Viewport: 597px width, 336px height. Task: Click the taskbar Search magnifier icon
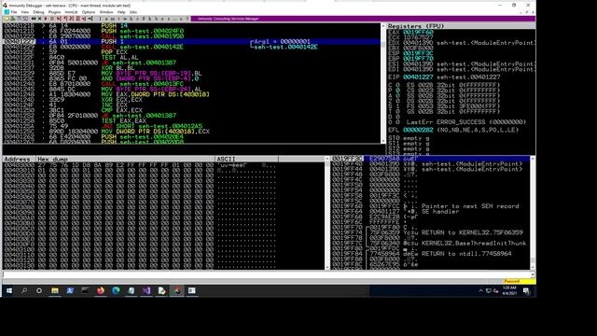(x=24, y=290)
